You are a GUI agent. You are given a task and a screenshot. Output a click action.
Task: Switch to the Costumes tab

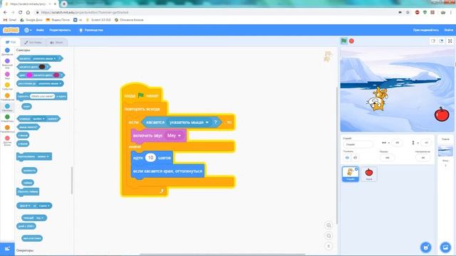click(33, 43)
